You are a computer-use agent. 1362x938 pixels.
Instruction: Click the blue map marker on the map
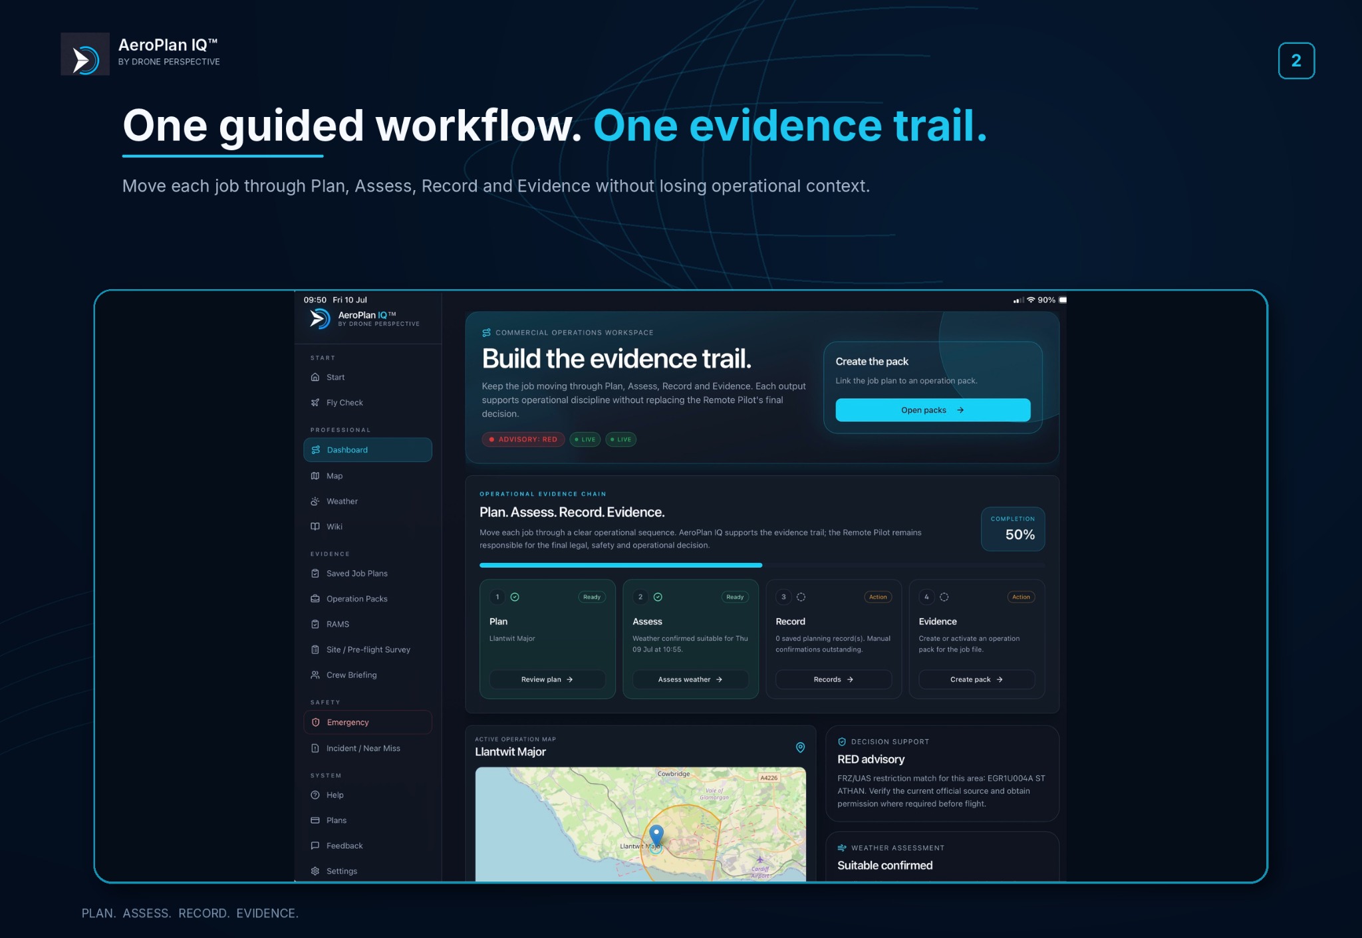click(656, 836)
